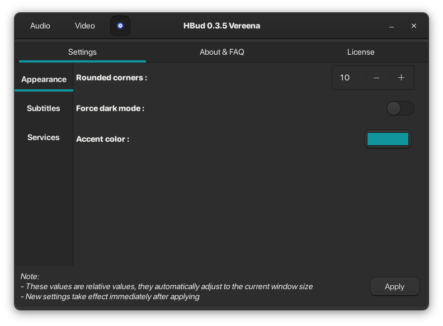Screen dimensions: 443x326
Task: Open the teal Accent color picker
Action: point(388,139)
